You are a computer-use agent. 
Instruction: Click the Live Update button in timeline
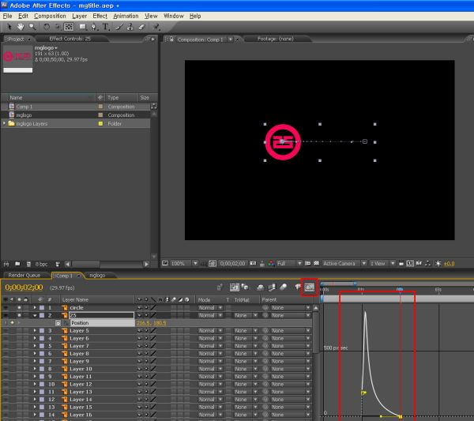pyautogui.click(x=235, y=287)
